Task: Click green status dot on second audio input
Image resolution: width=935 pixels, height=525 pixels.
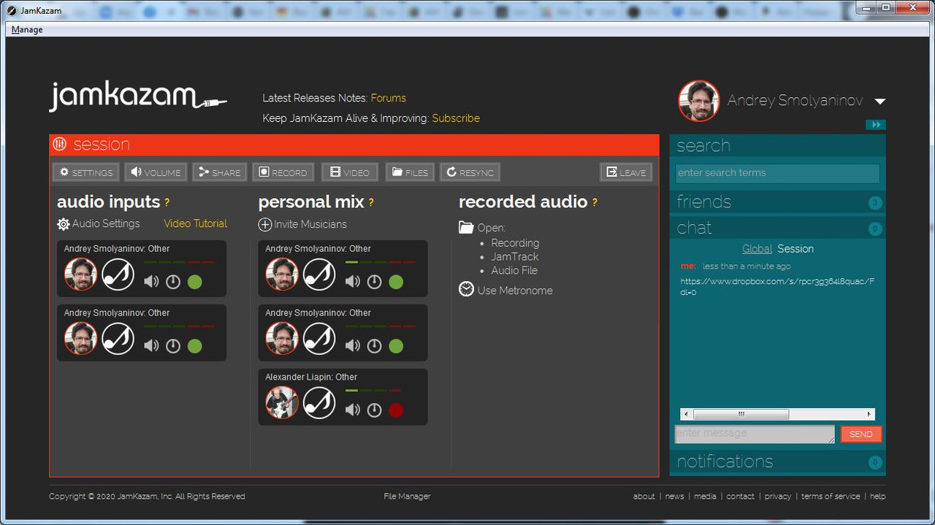Action: pos(194,346)
